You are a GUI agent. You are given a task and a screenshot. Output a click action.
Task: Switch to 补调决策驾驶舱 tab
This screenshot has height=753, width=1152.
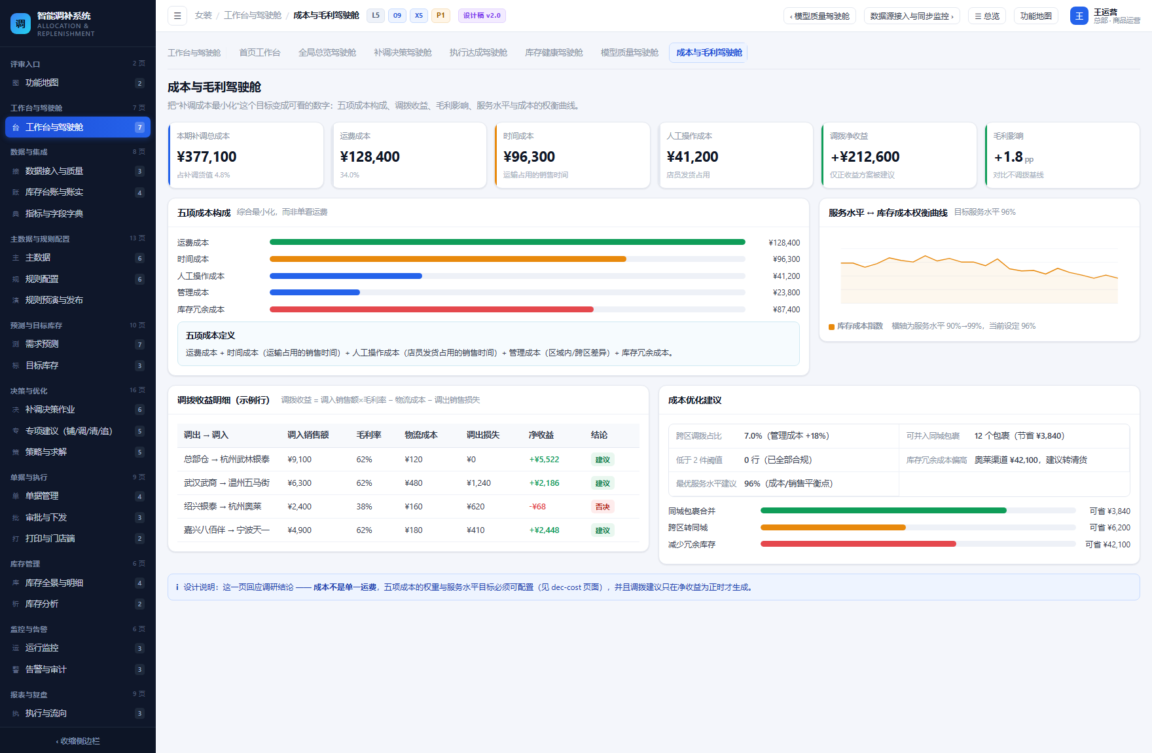pyautogui.click(x=403, y=52)
